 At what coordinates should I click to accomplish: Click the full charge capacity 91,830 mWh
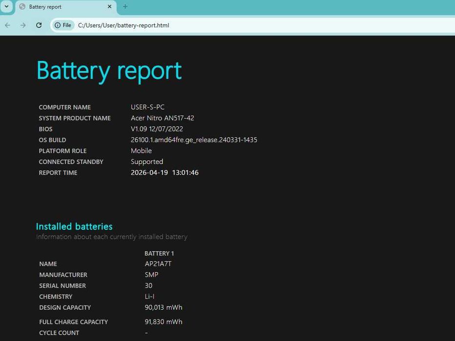[x=164, y=321]
